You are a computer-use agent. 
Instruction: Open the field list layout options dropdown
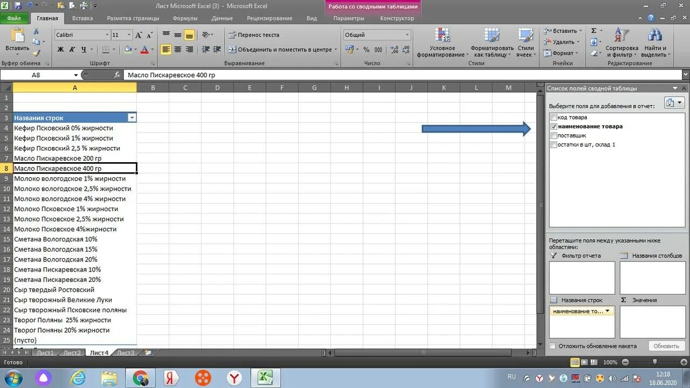click(674, 103)
